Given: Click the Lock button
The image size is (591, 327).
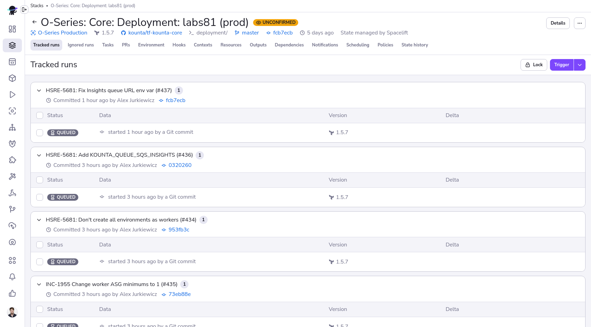Looking at the screenshot, I should pyautogui.click(x=534, y=65).
